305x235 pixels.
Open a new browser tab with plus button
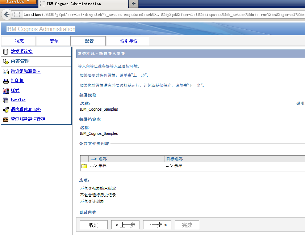pyautogui.click(x=134, y=4)
